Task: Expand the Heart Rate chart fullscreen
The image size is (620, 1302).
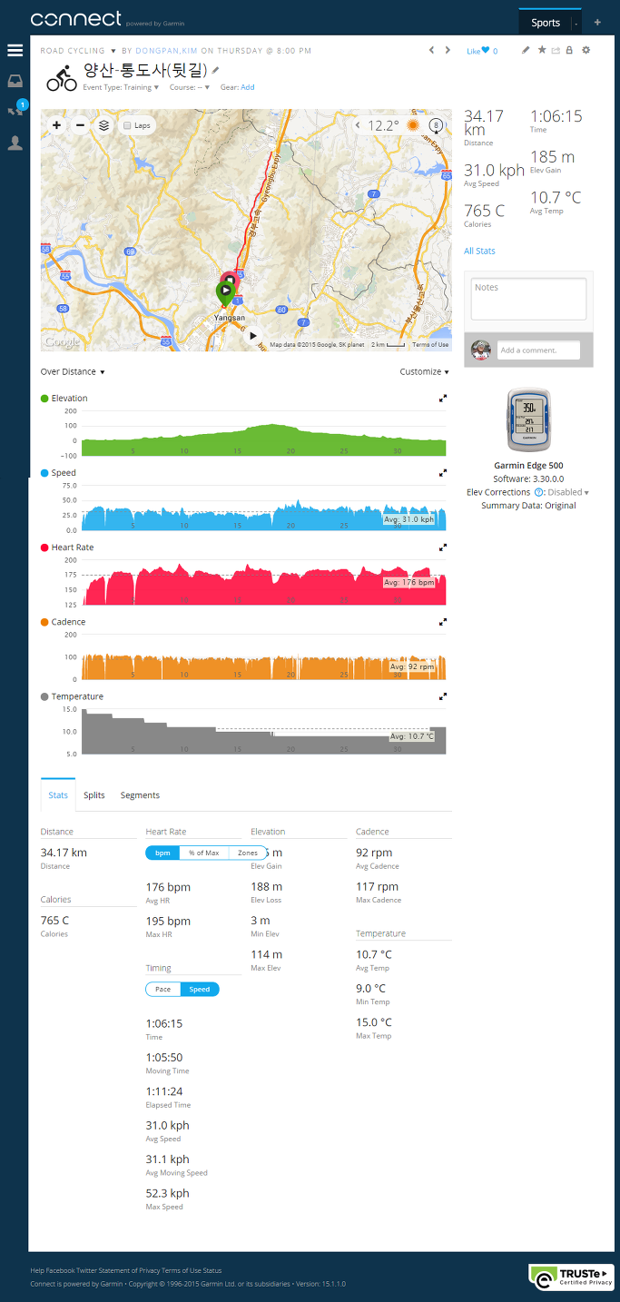Action: click(x=443, y=547)
